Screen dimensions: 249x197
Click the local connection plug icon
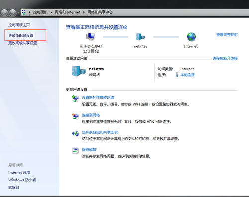[x=177, y=75]
